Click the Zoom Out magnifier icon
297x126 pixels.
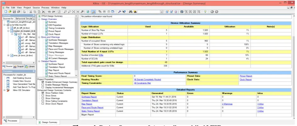click(70, 12)
